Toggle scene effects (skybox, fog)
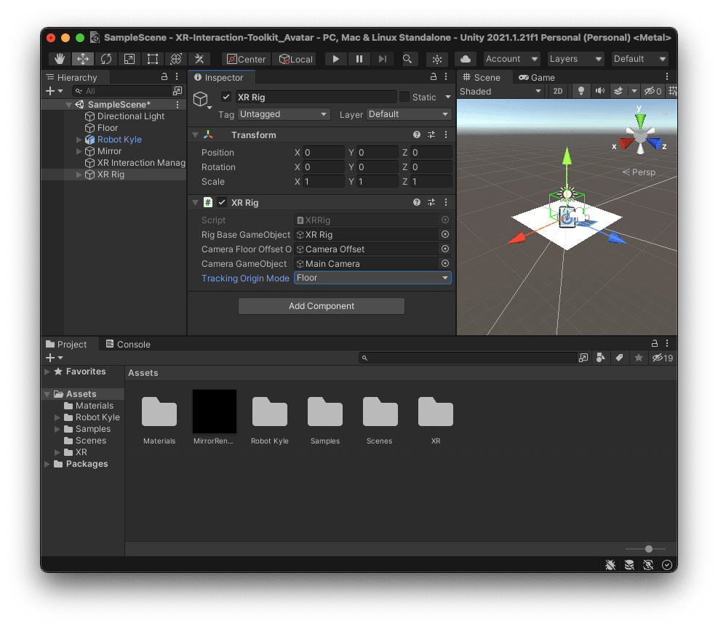Viewport: 718px width, 626px height. 618,91
